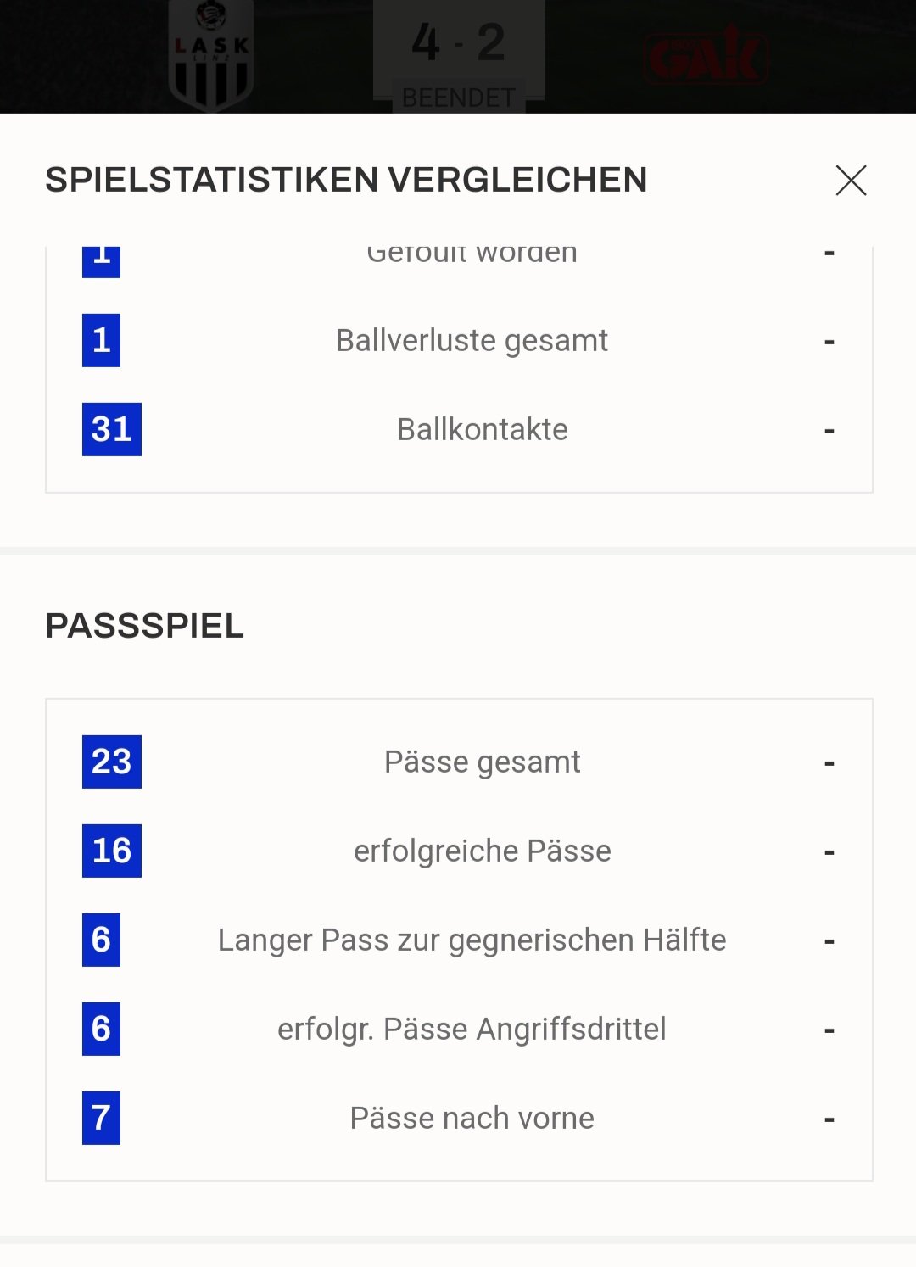Viewport: 916px width, 1267px height.
Task: Select the Pässe gesamt row label
Action: (x=483, y=762)
